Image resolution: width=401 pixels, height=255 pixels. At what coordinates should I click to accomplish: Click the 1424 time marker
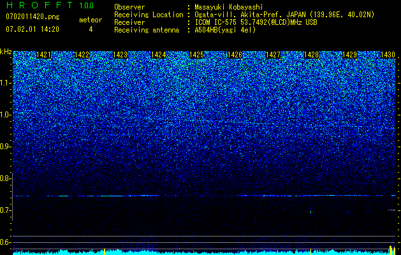click(158, 55)
